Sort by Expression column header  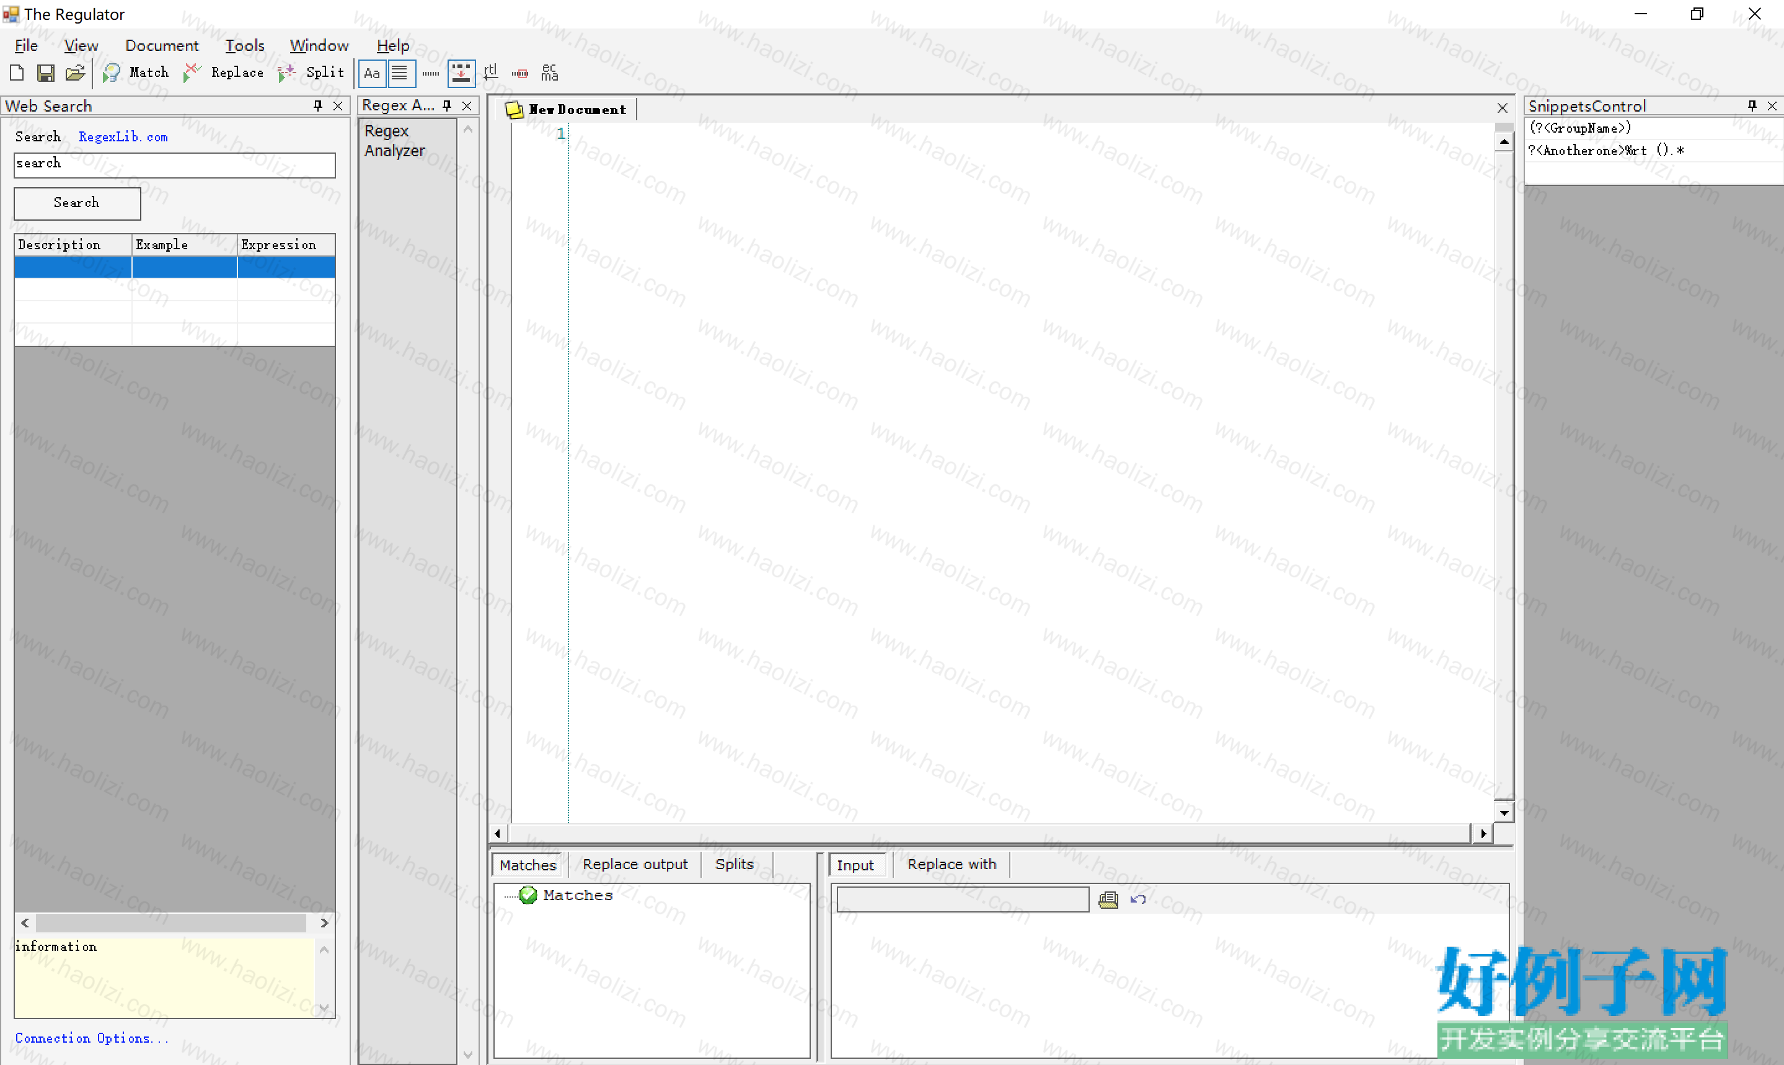[286, 245]
